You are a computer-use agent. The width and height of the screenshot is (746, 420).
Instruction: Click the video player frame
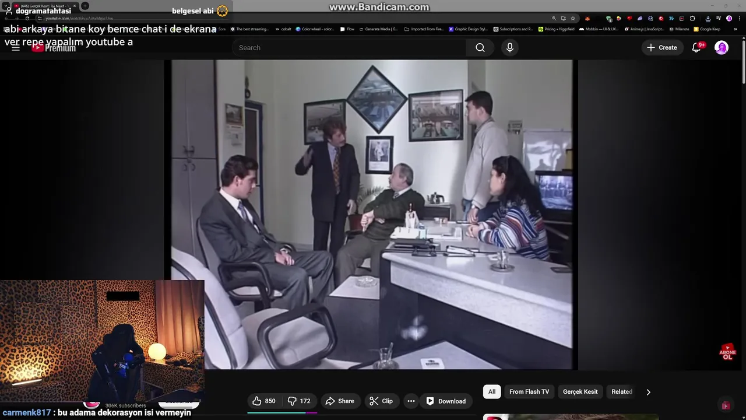(x=371, y=214)
